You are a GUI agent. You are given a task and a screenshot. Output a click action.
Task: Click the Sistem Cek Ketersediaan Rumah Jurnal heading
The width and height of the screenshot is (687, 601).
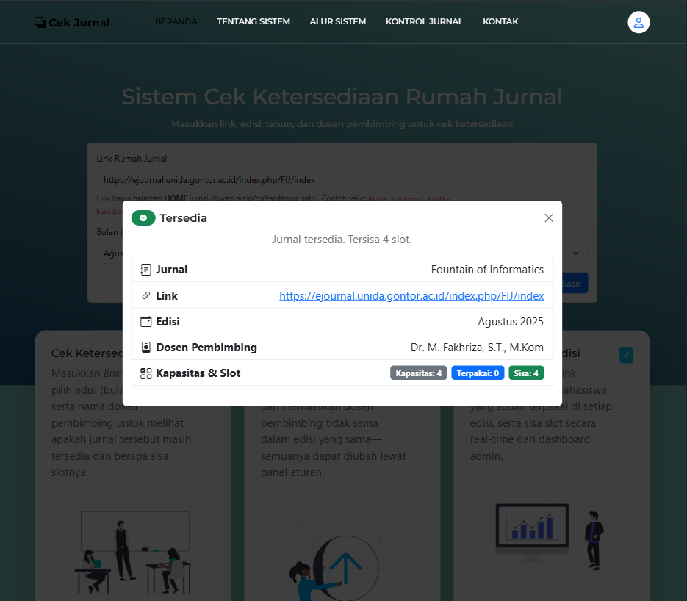pyautogui.click(x=342, y=97)
